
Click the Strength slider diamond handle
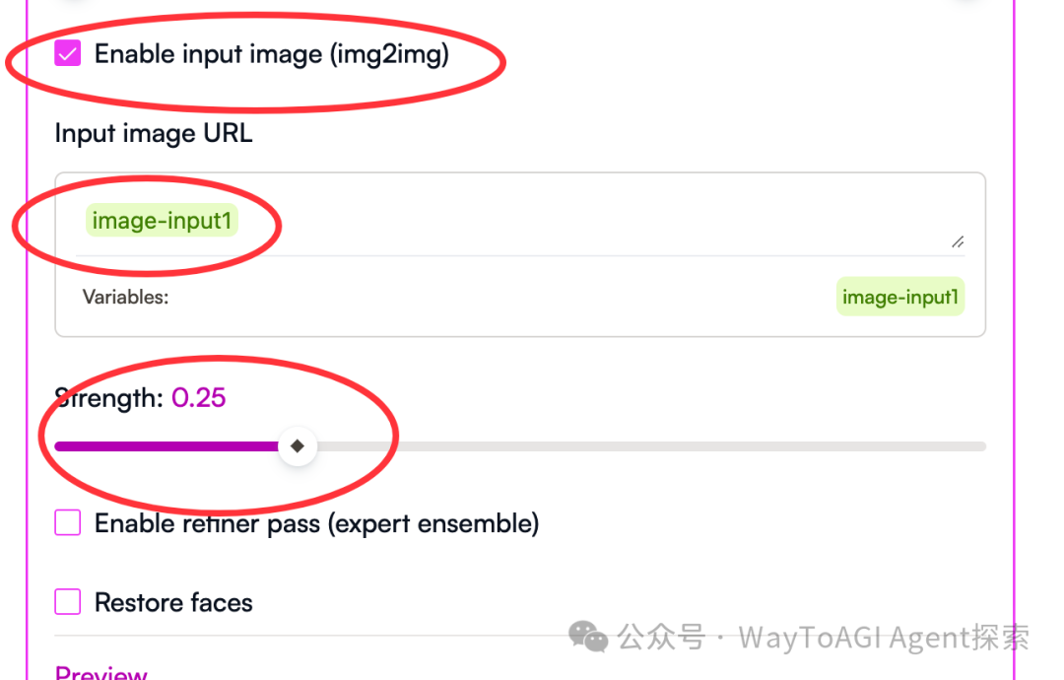(x=298, y=445)
